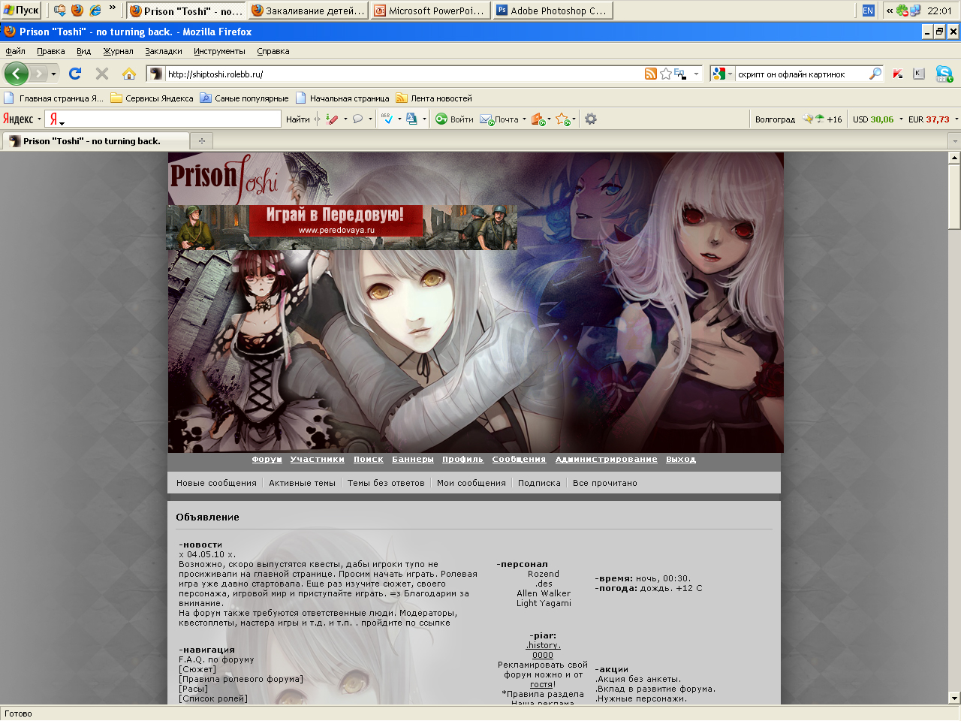The image size is (961, 721).
Task: Switch to the Adobe Photoshop taskbar window
Action: pyautogui.click(x=553, y=11)
